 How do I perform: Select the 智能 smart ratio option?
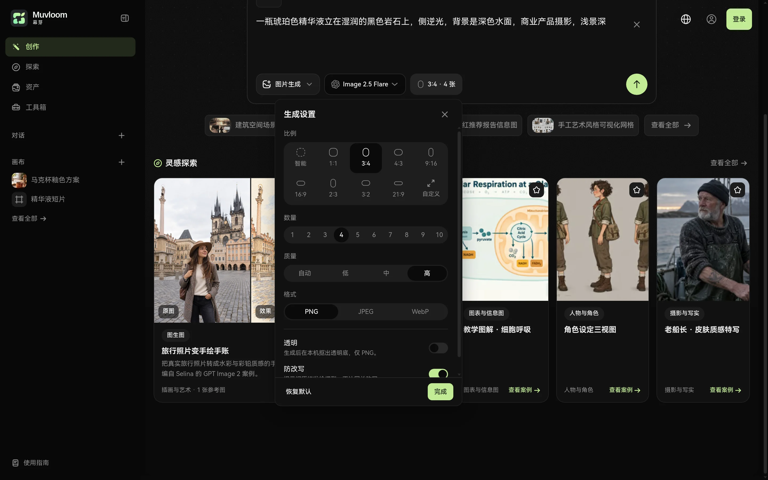[x=301, y=158]
